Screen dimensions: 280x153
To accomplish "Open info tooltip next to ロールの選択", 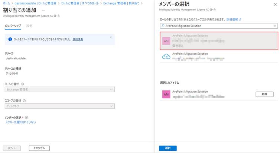I will tap(22, 84).
